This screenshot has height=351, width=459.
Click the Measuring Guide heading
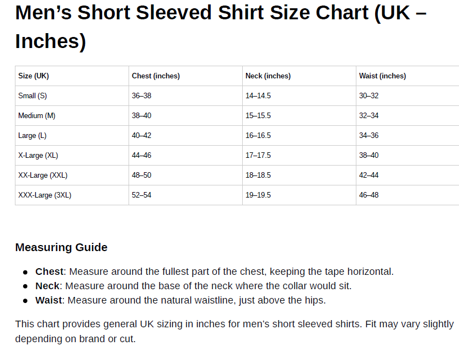tap(61, 247)
